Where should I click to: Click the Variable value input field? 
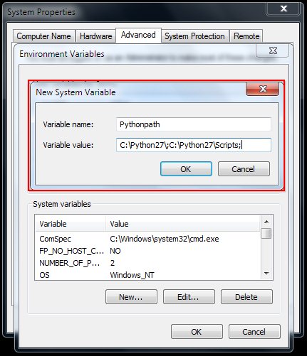tap(194, 145)
